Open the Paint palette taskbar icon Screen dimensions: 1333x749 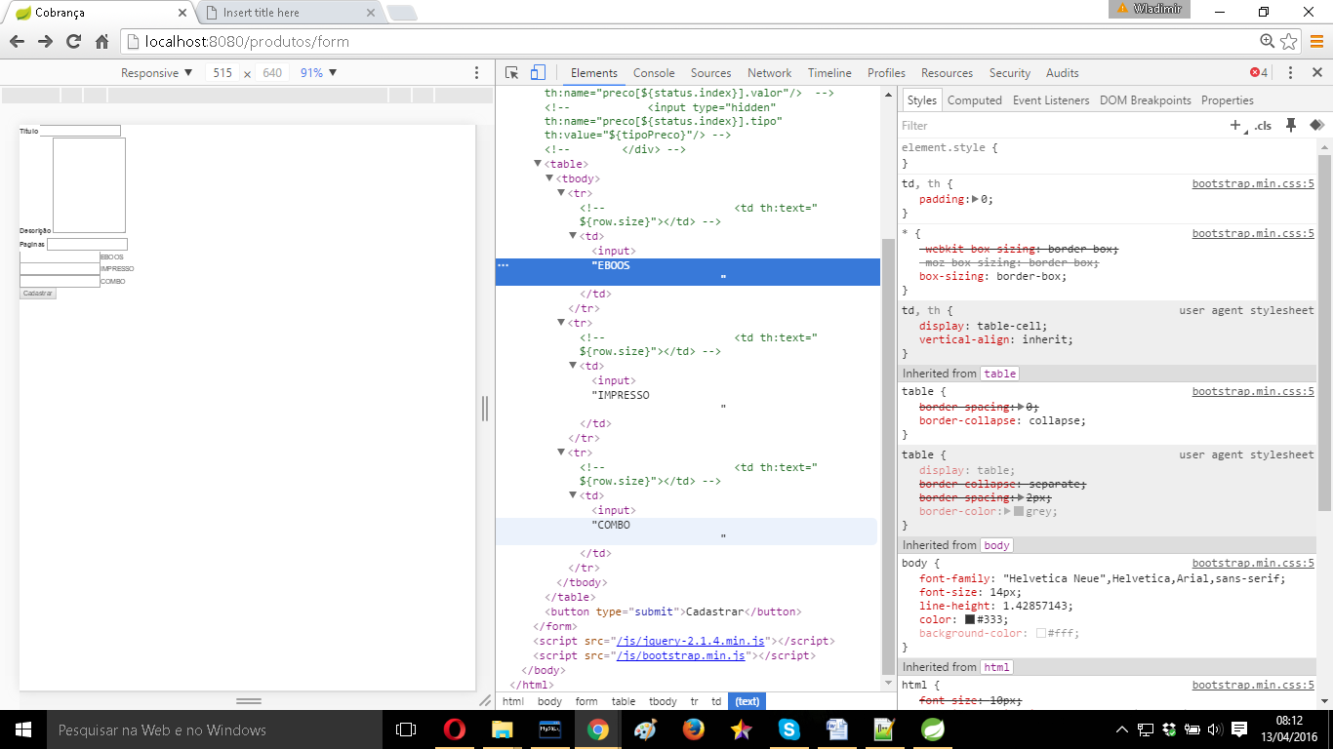[x=645, y=729]
